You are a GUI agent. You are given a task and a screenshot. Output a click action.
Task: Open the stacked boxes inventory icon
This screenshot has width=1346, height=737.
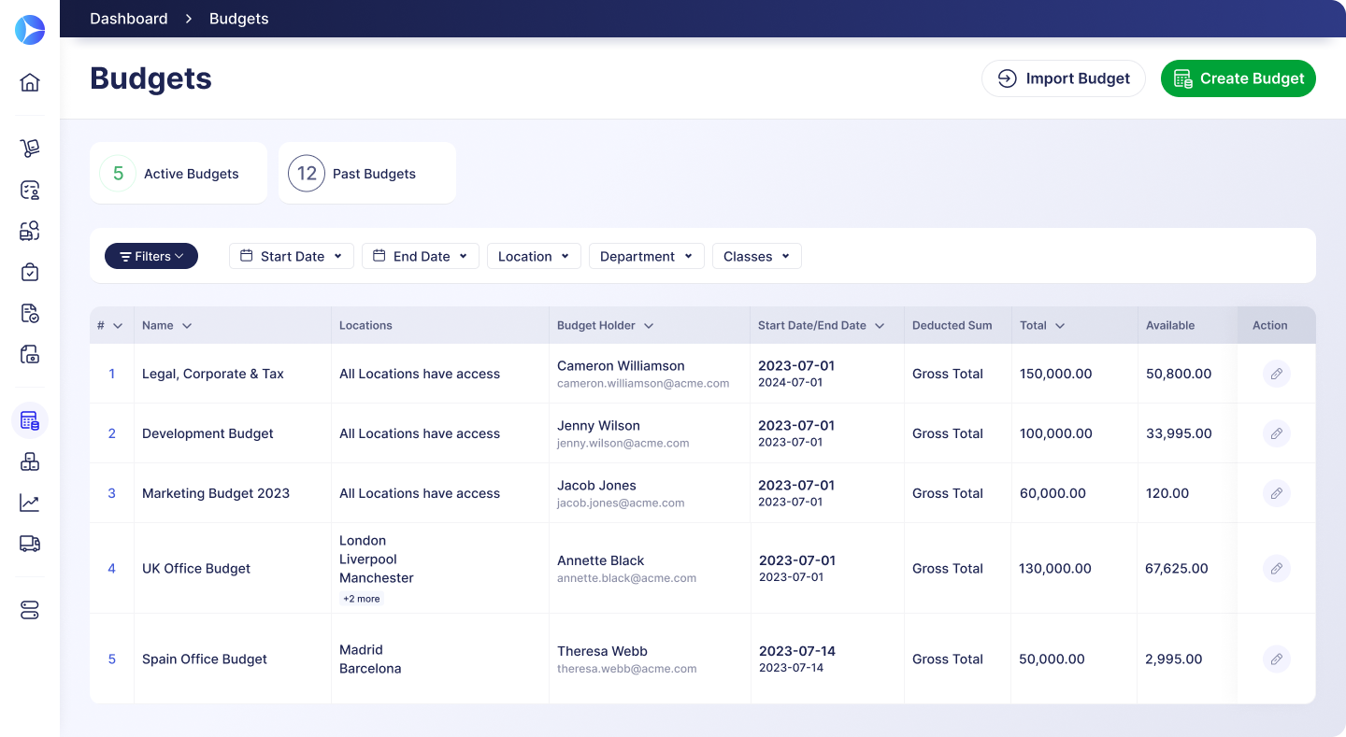pos(30,461)
